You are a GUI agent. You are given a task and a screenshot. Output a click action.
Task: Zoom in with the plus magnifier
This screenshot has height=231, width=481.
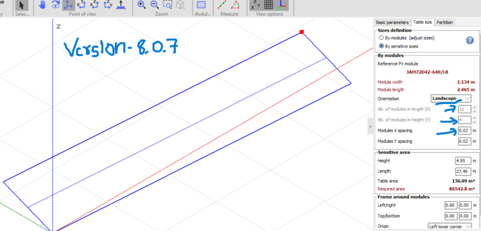click(x=141, y=5)
